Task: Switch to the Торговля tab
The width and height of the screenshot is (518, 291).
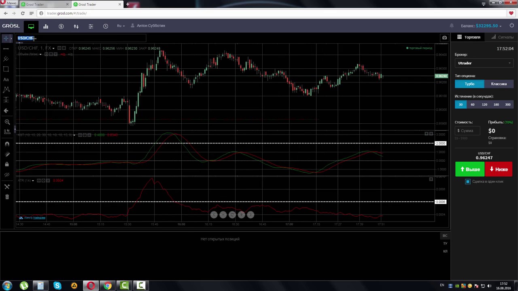Action: 469,37
